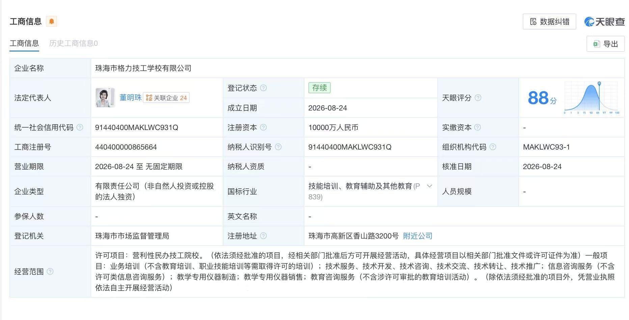Click the 企业类型 label
The image size is (629, 320).
[x=29, y=191]
